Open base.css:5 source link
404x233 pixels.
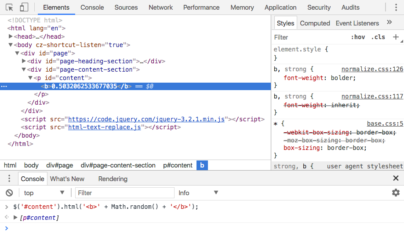(385, 124)
